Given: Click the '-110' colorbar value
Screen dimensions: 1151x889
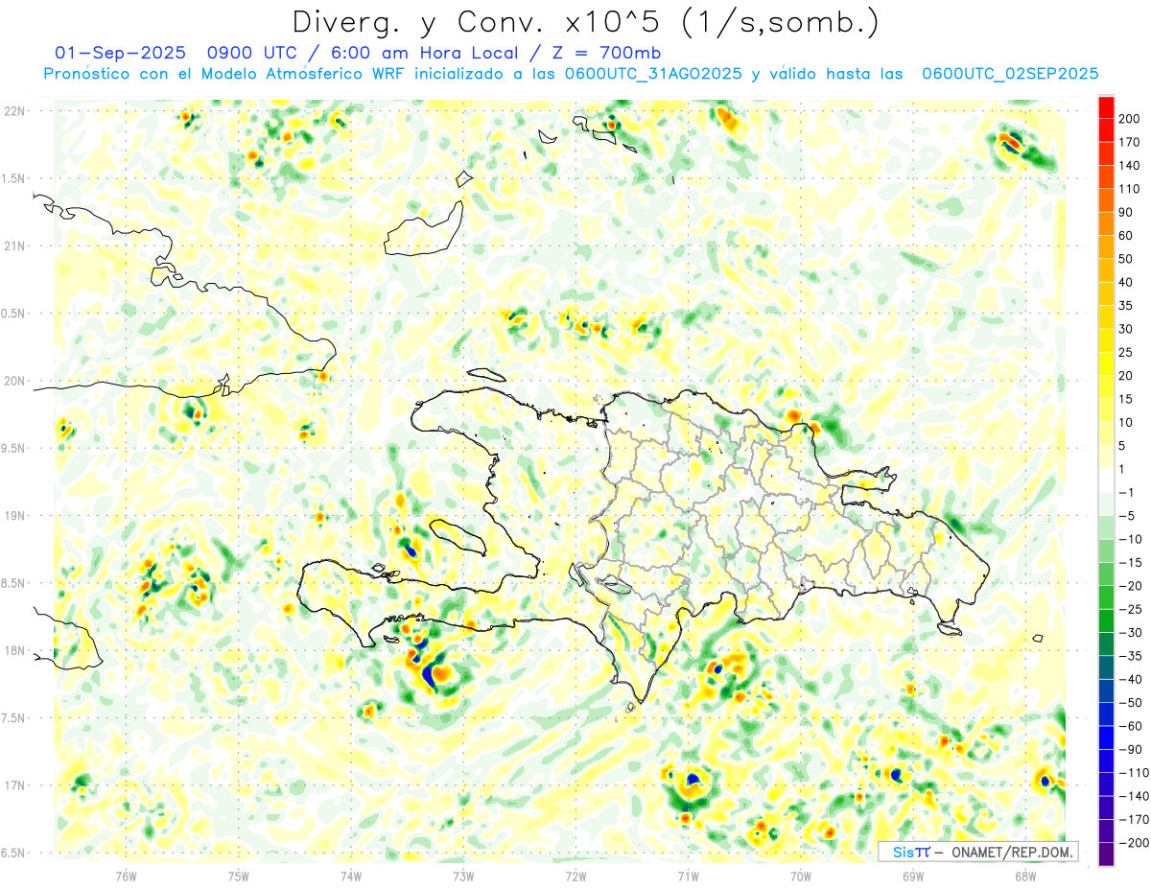Looking at the screenshot, I should click(1133, 773).
